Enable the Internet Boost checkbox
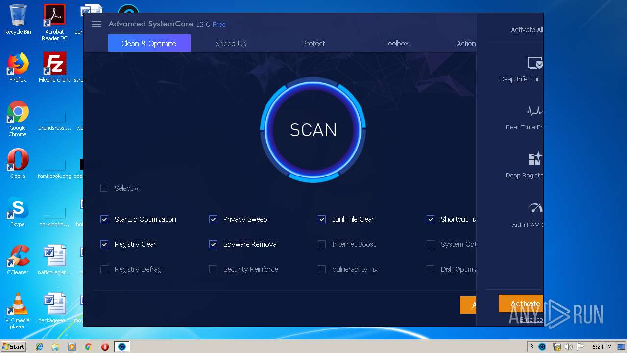The height and width of the screenshot is (353, 627). [x=322, y=244]
